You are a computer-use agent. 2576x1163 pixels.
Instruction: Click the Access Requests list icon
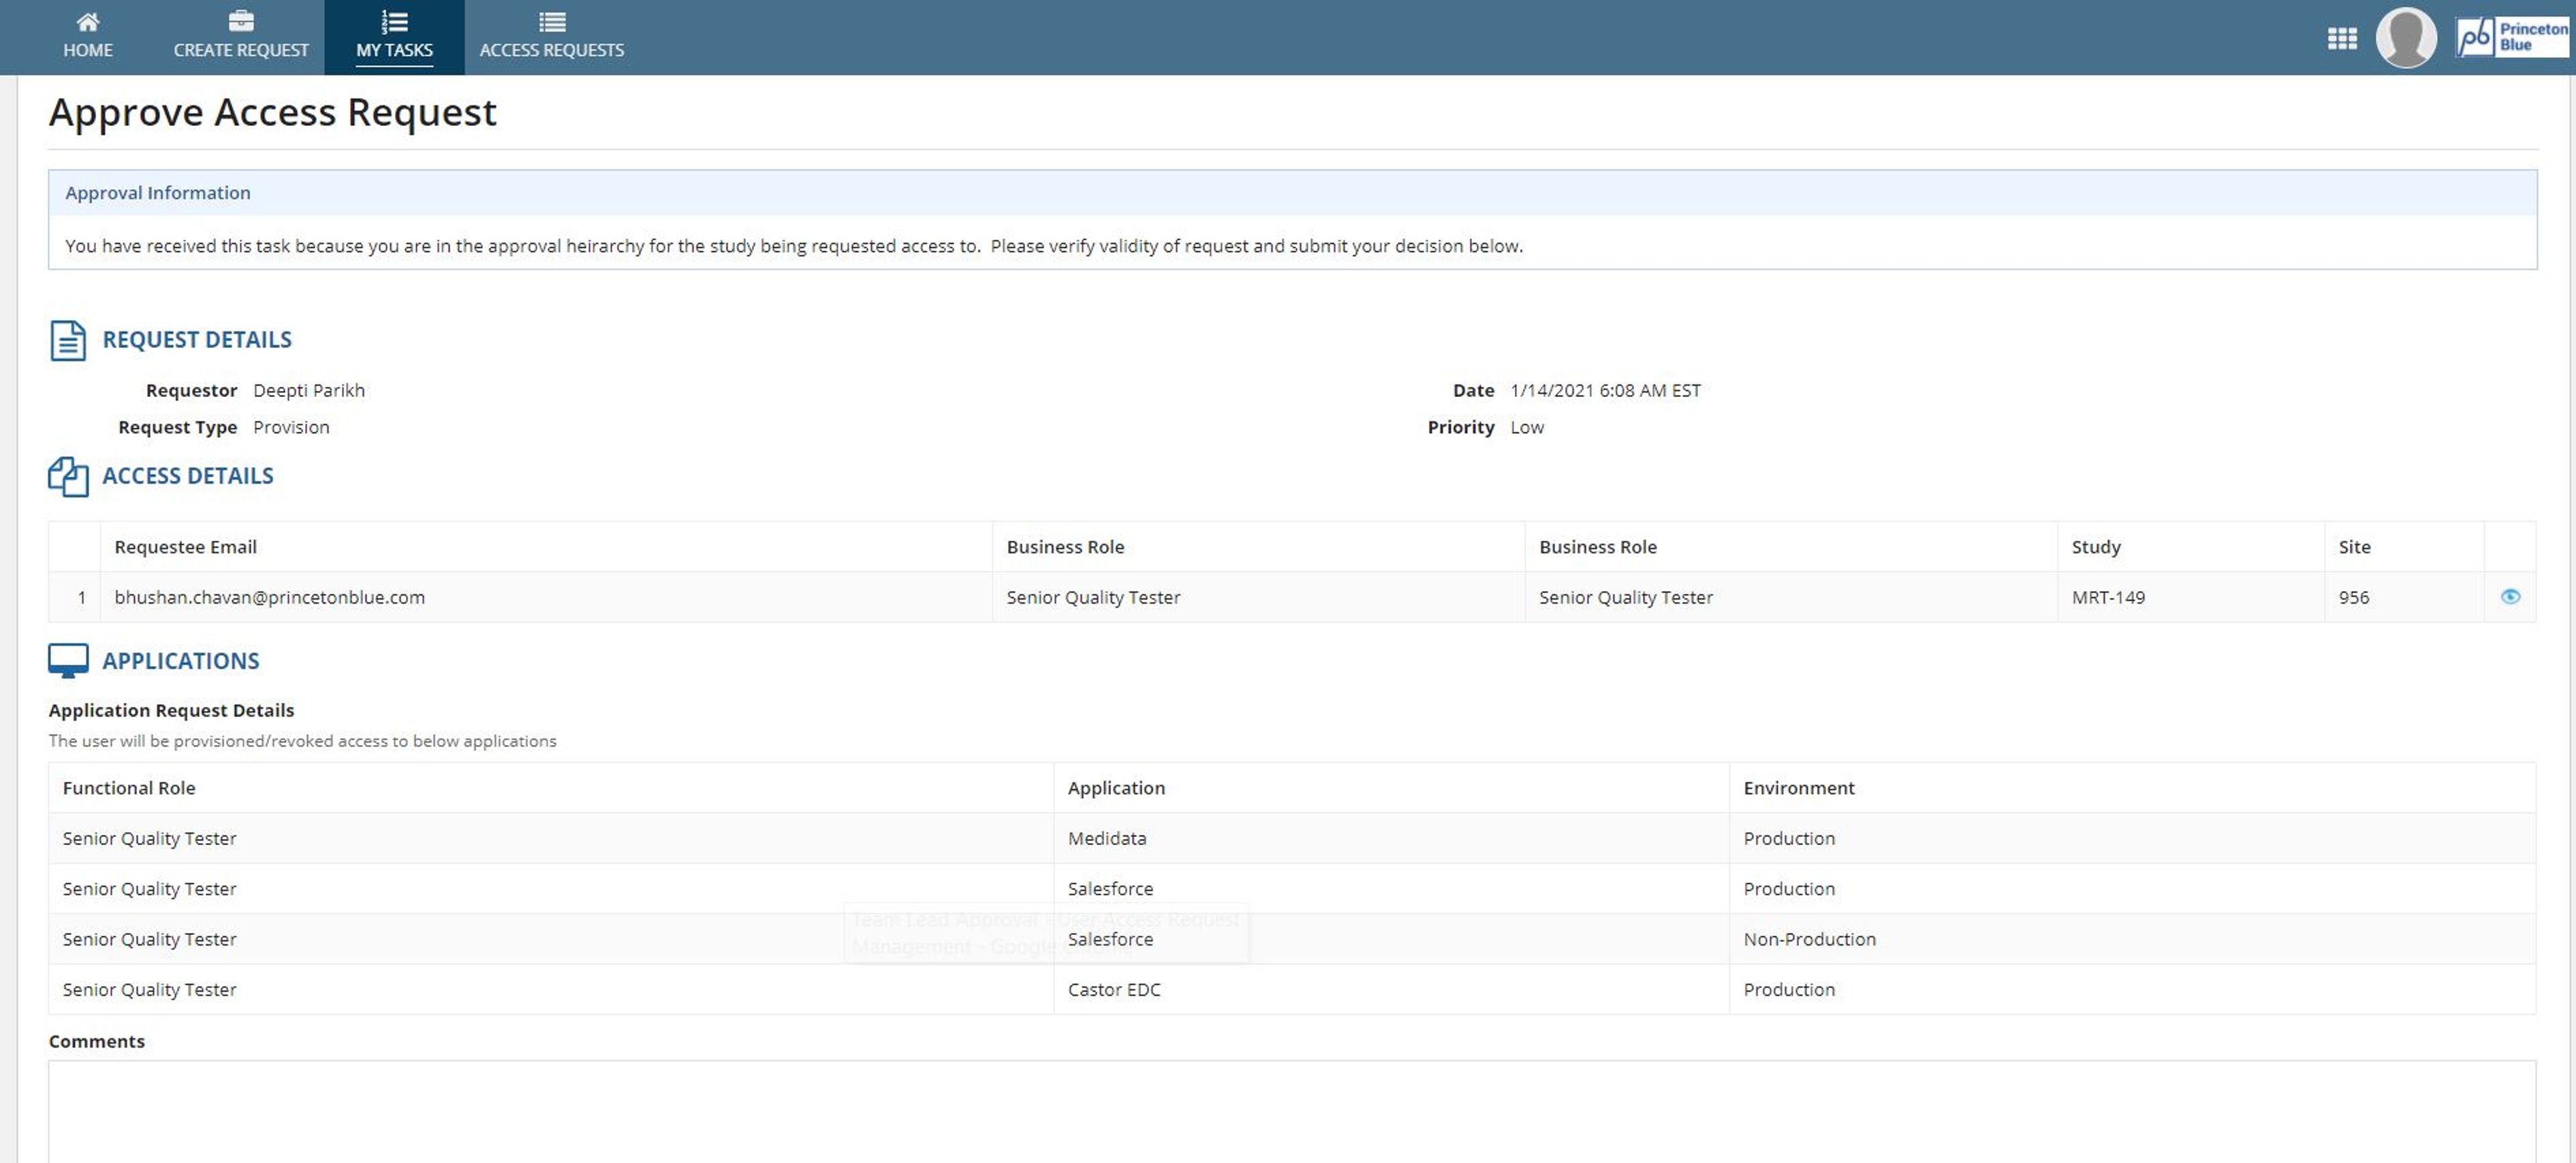pyautogui.click(x=552, y=21)
